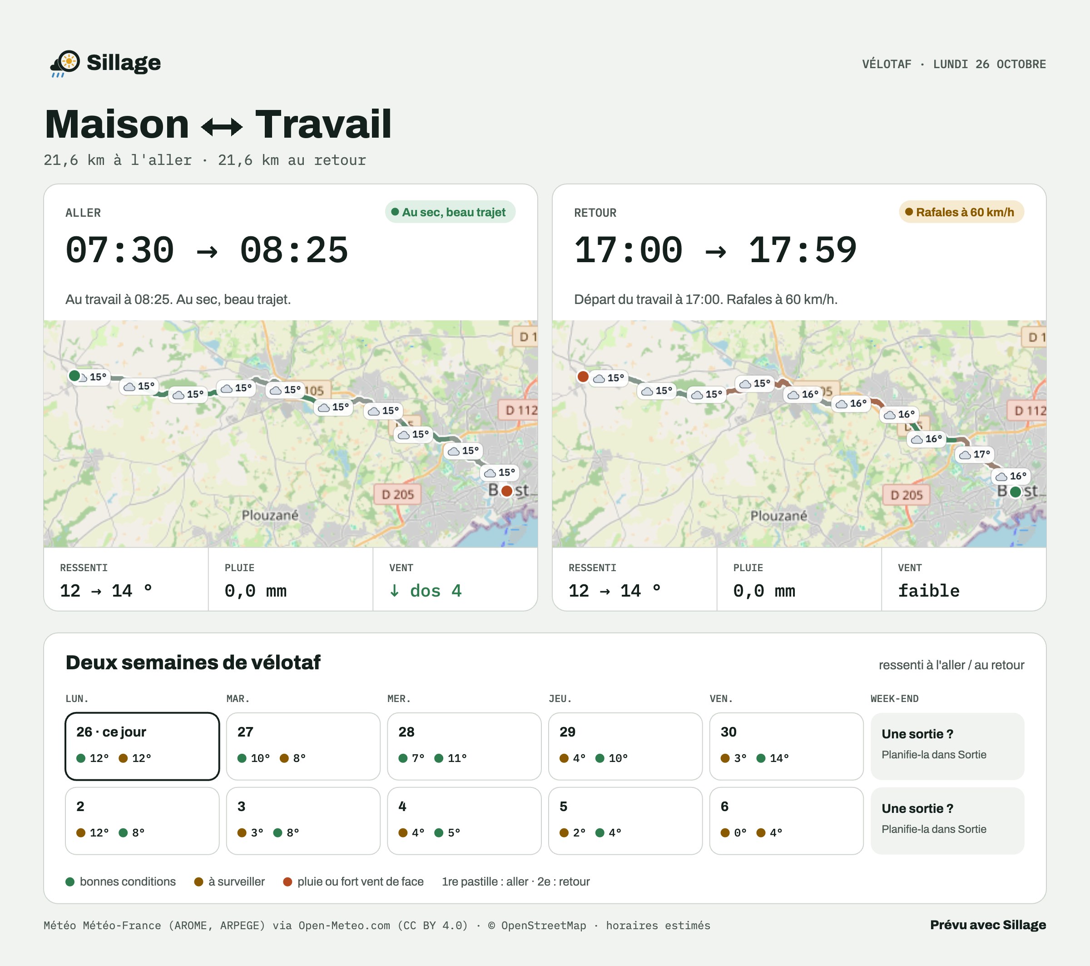Viewport: 1090px width, 966px height.
Task: Click the Retour wind value faible
Action: point(928,591)
